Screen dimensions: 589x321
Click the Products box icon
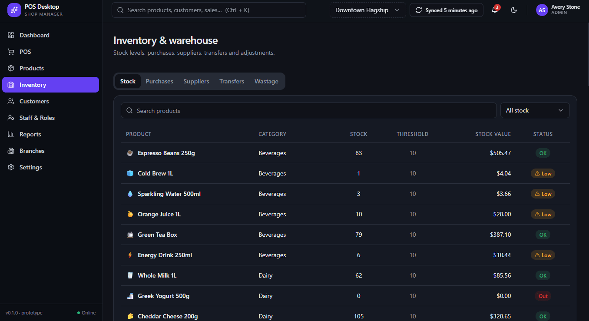(x=11, y=68)
